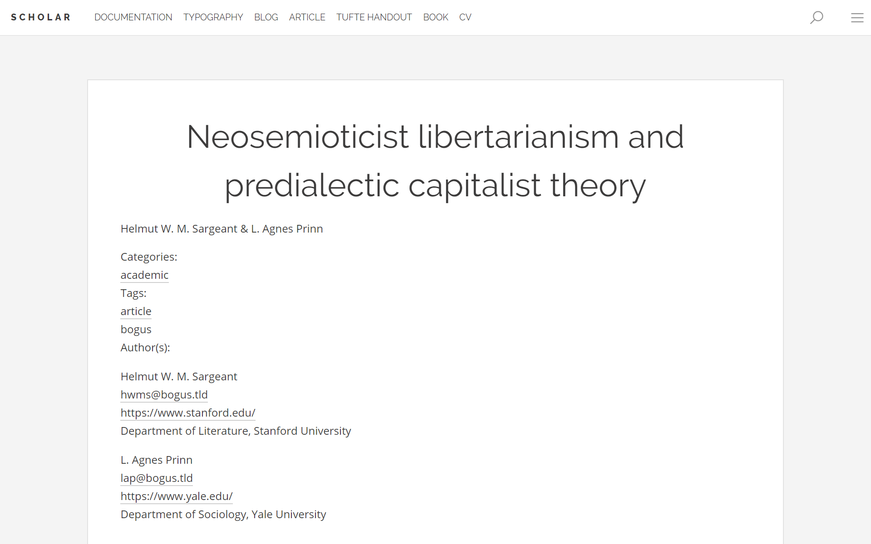Go to the Typography page
Image resolution: width=871 pixels, height=544 pixels.
coord(213,17)
